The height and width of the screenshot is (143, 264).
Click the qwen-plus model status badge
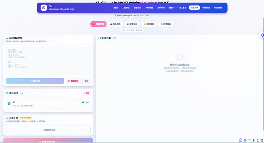click(132, 15)
